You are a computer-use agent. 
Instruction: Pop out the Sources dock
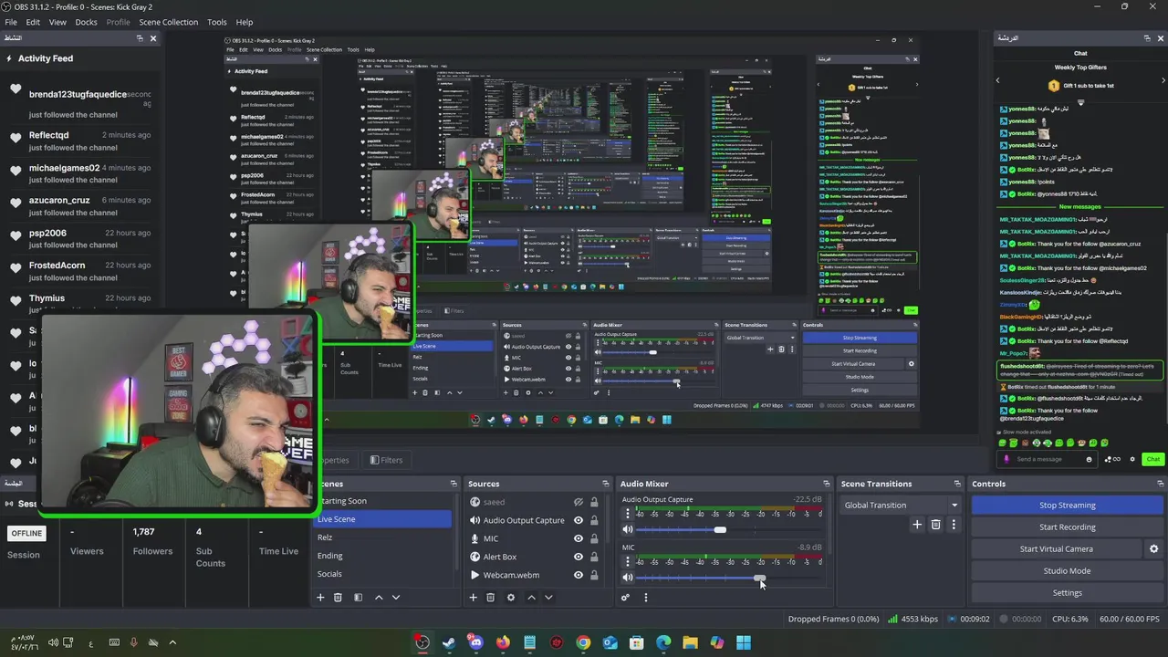click(605, 484)
